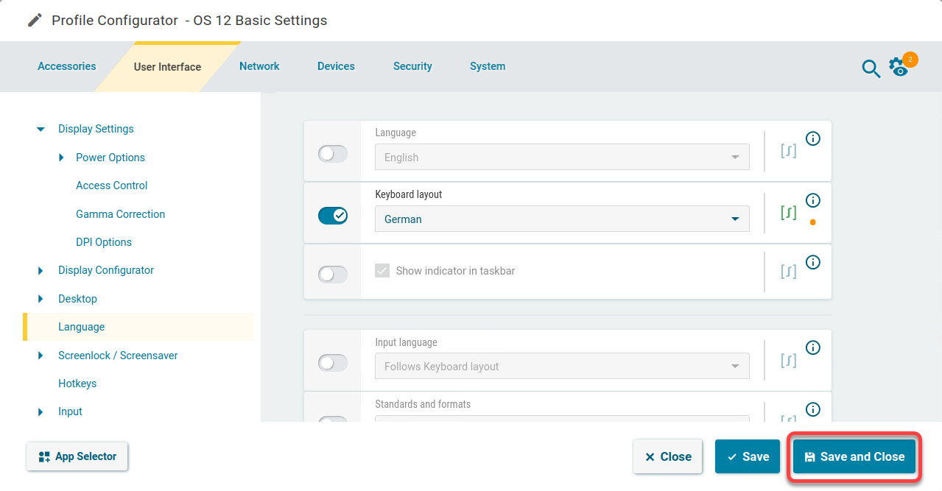Open the search magnifier icon
Screen dimensions: 942x491
[x=871, y=69]
